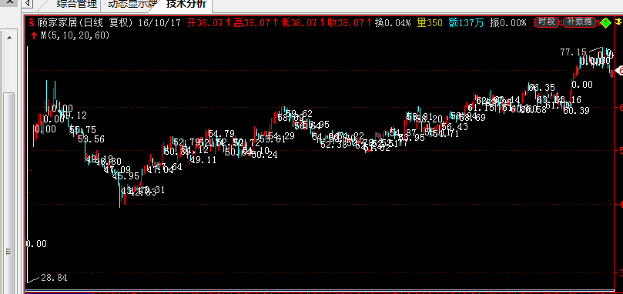Click the 53.56 price label
Viewport: 623px width, 294px height.
pos(92,139)
